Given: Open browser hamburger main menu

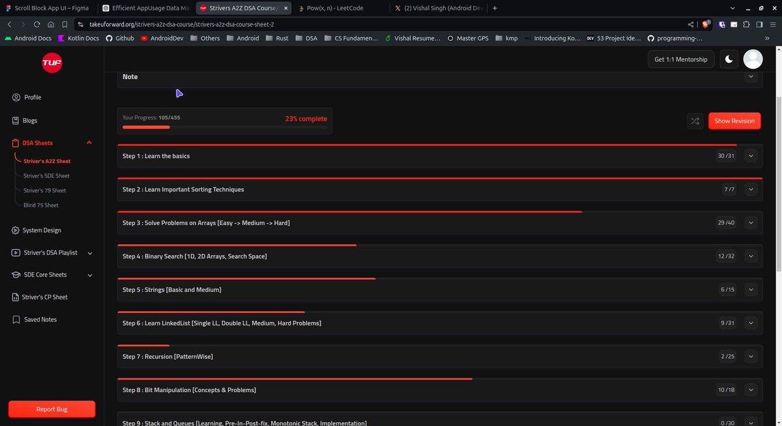Looking at the screenshot, I should 772,24.
